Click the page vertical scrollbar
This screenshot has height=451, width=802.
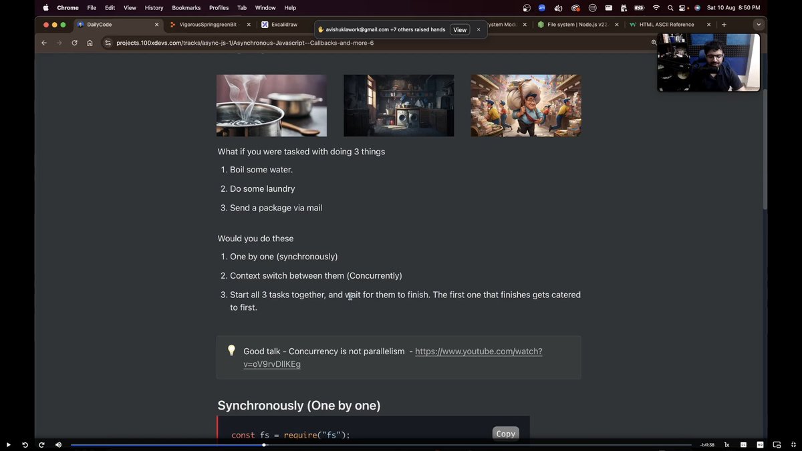pos(764,148)
